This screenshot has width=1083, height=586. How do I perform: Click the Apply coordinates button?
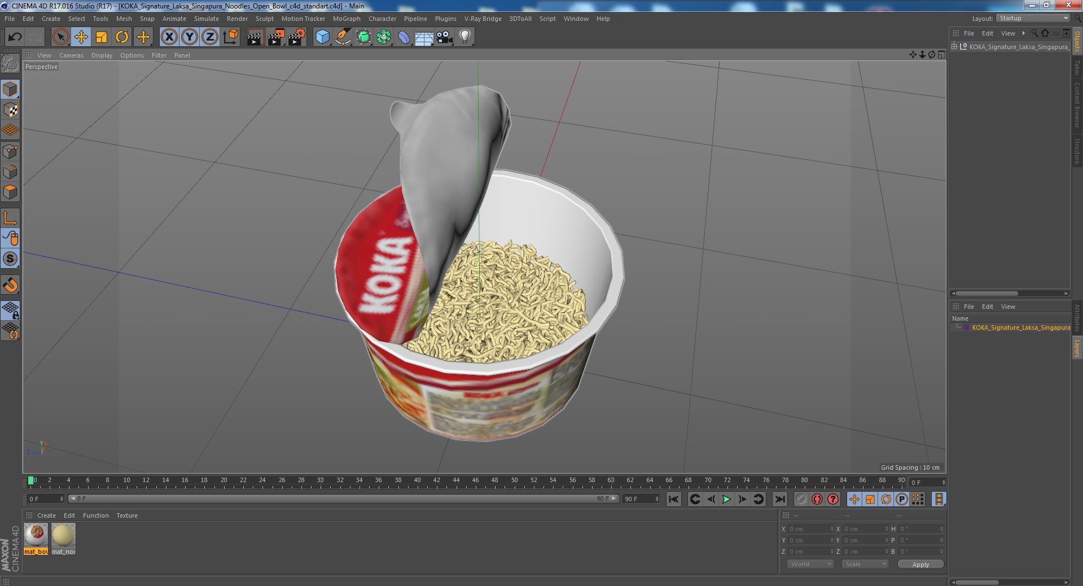click(x=920, y=565)
